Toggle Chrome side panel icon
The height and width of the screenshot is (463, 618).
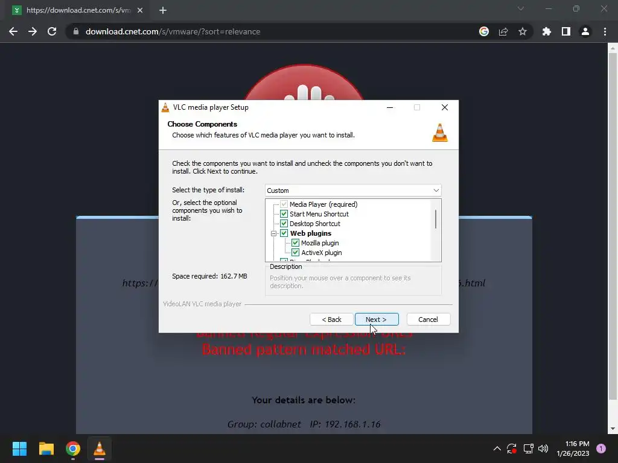(566, 31)
